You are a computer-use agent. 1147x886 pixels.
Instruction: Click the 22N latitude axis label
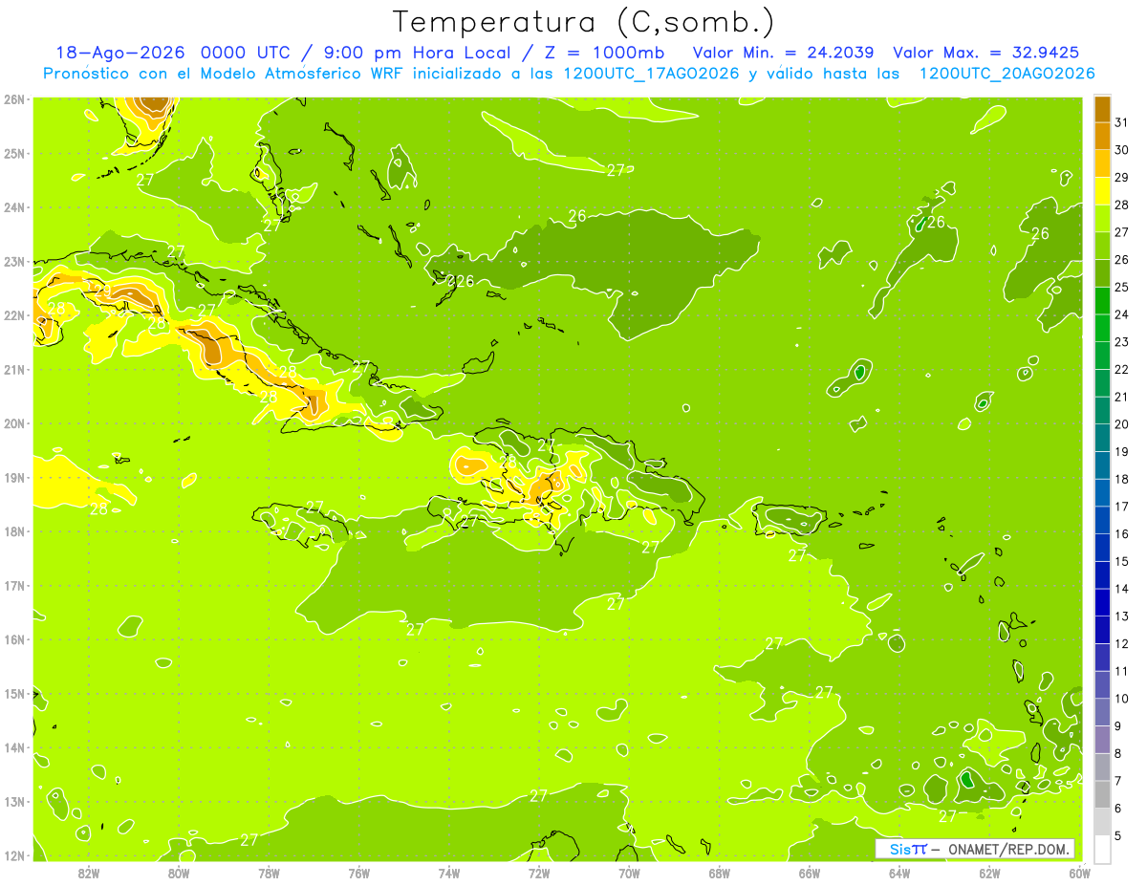(x=14, y=315)
